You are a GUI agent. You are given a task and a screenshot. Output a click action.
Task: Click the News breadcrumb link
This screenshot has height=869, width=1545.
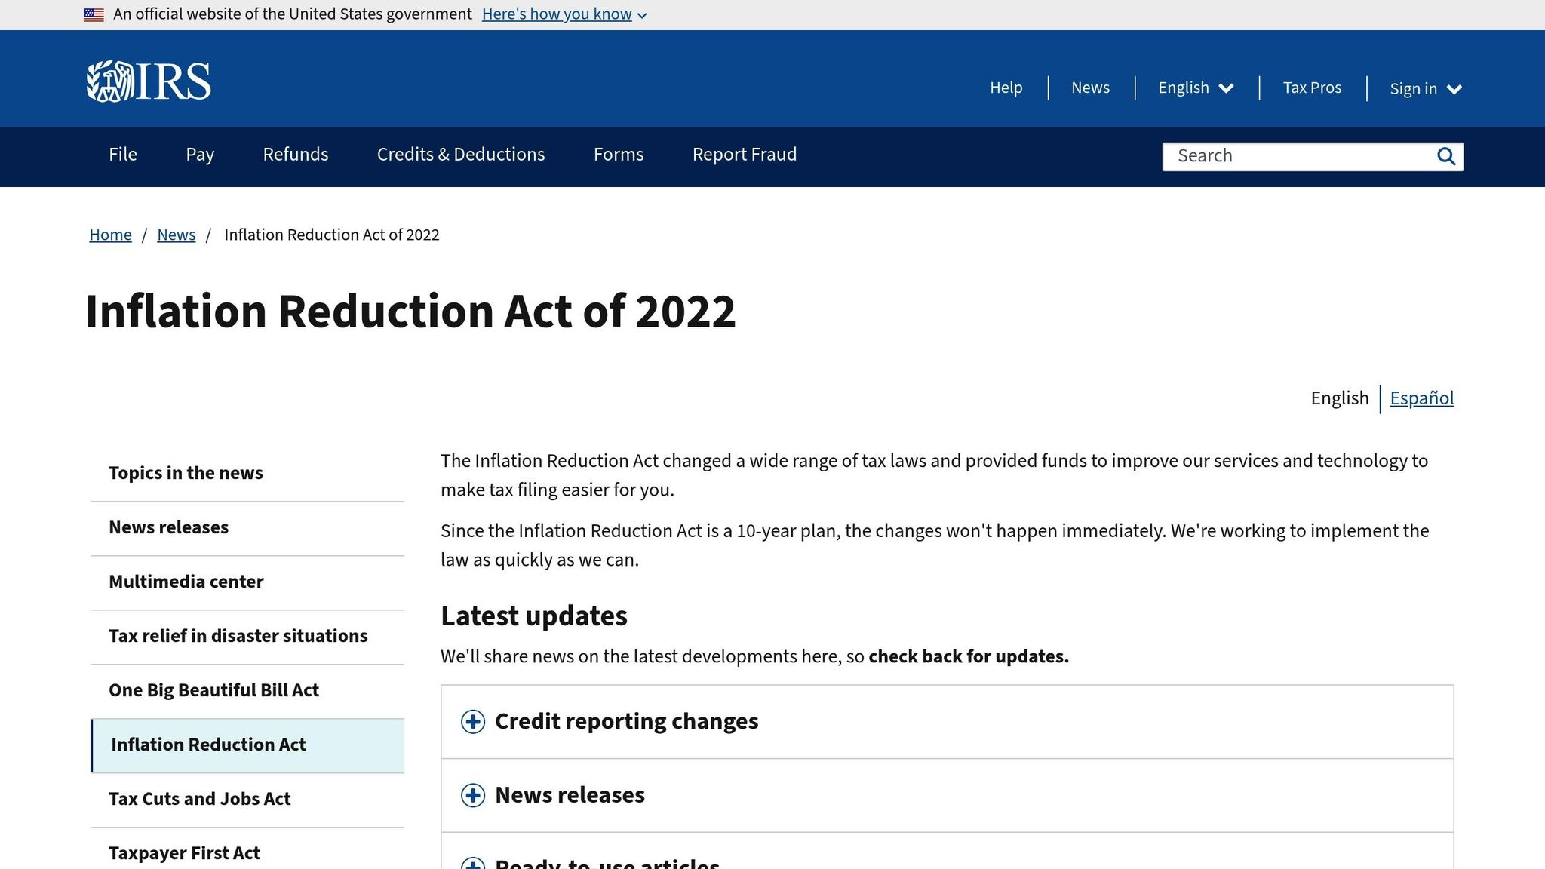pyautogui.click(x=176, y=235)
